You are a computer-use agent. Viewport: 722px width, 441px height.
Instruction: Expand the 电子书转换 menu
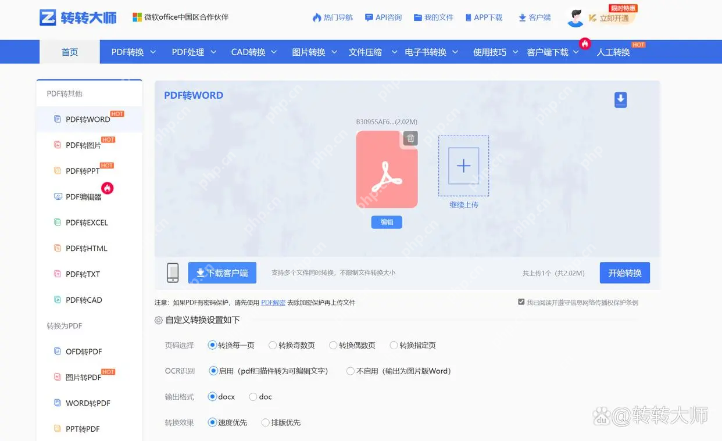427,51
